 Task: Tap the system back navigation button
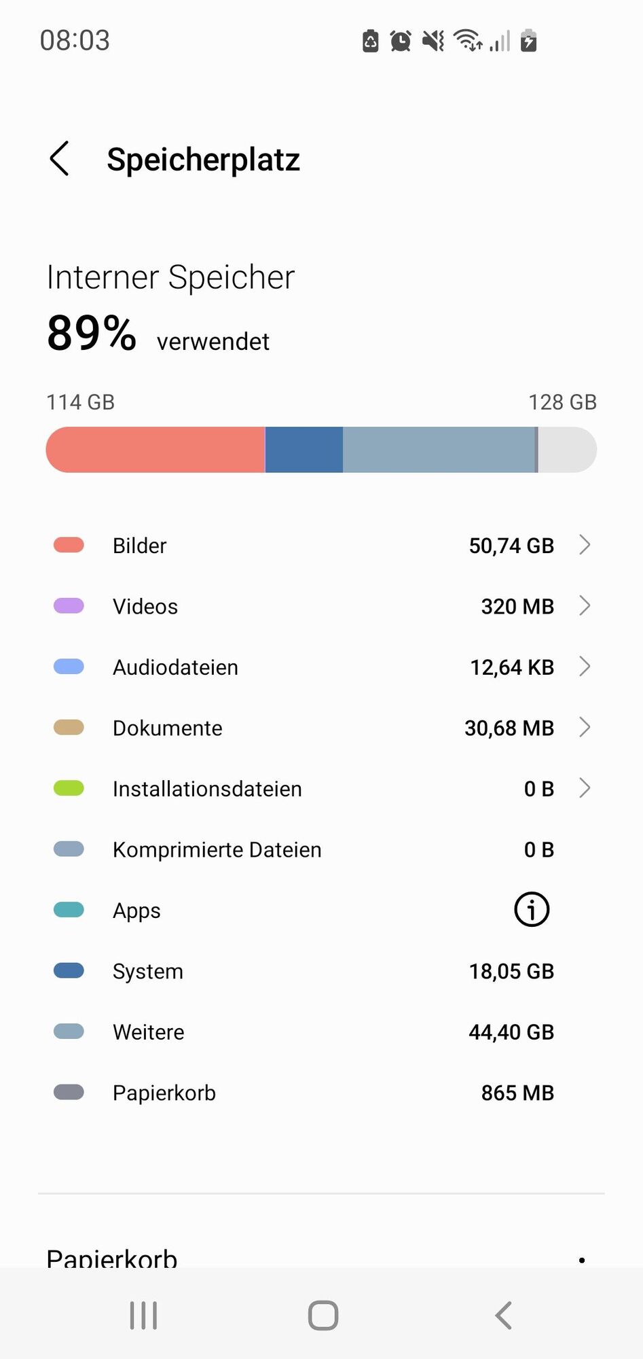503,1316
